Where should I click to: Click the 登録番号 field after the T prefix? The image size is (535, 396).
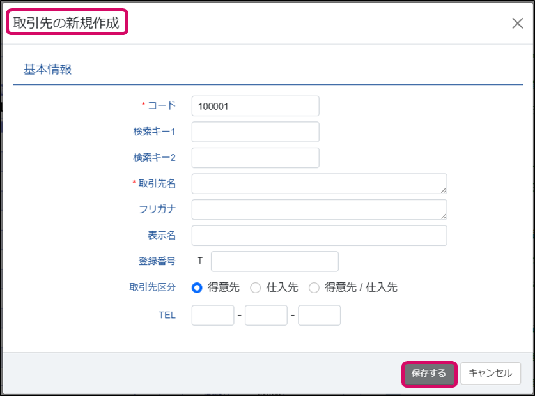(x=274, y=261)
